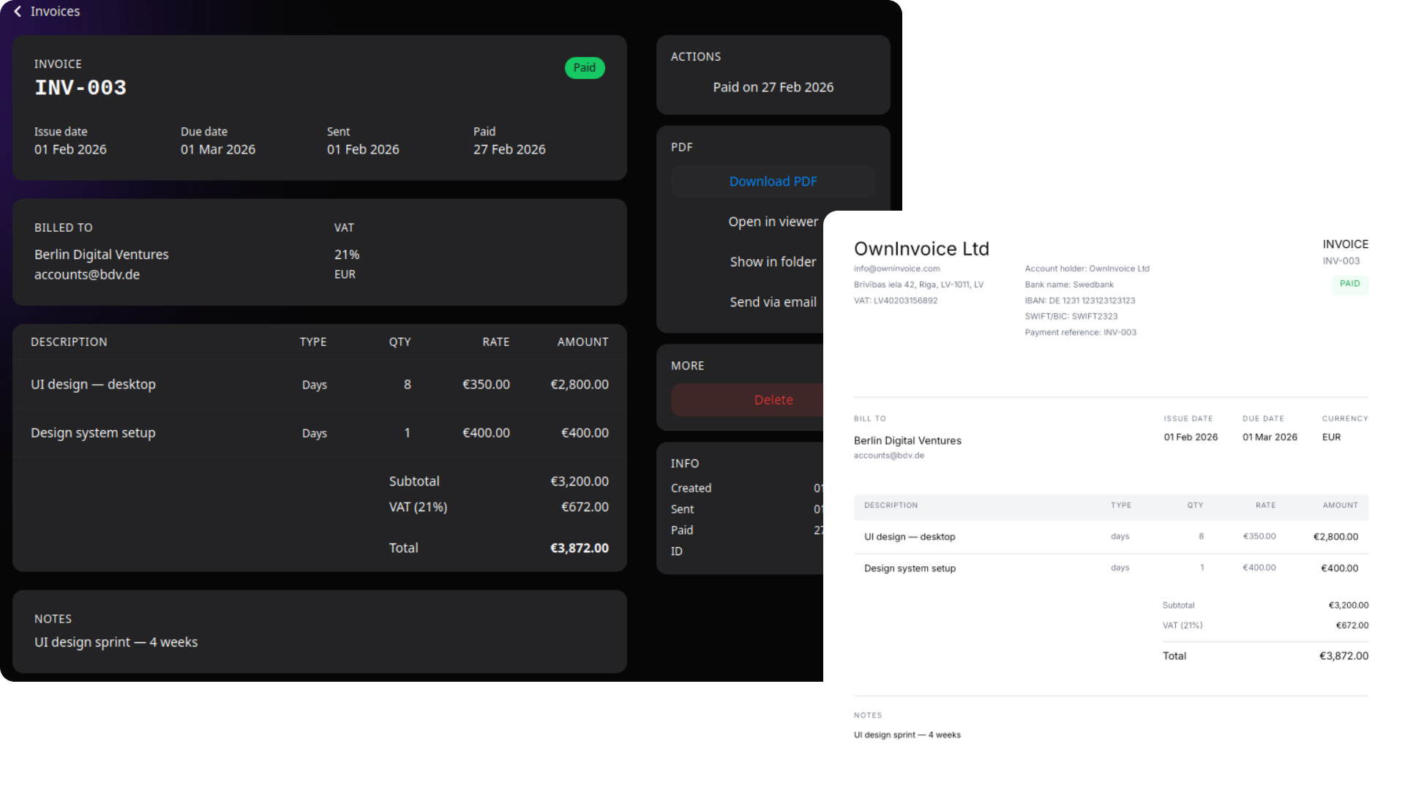Click the ID row in Info panel

click(747, 552)
